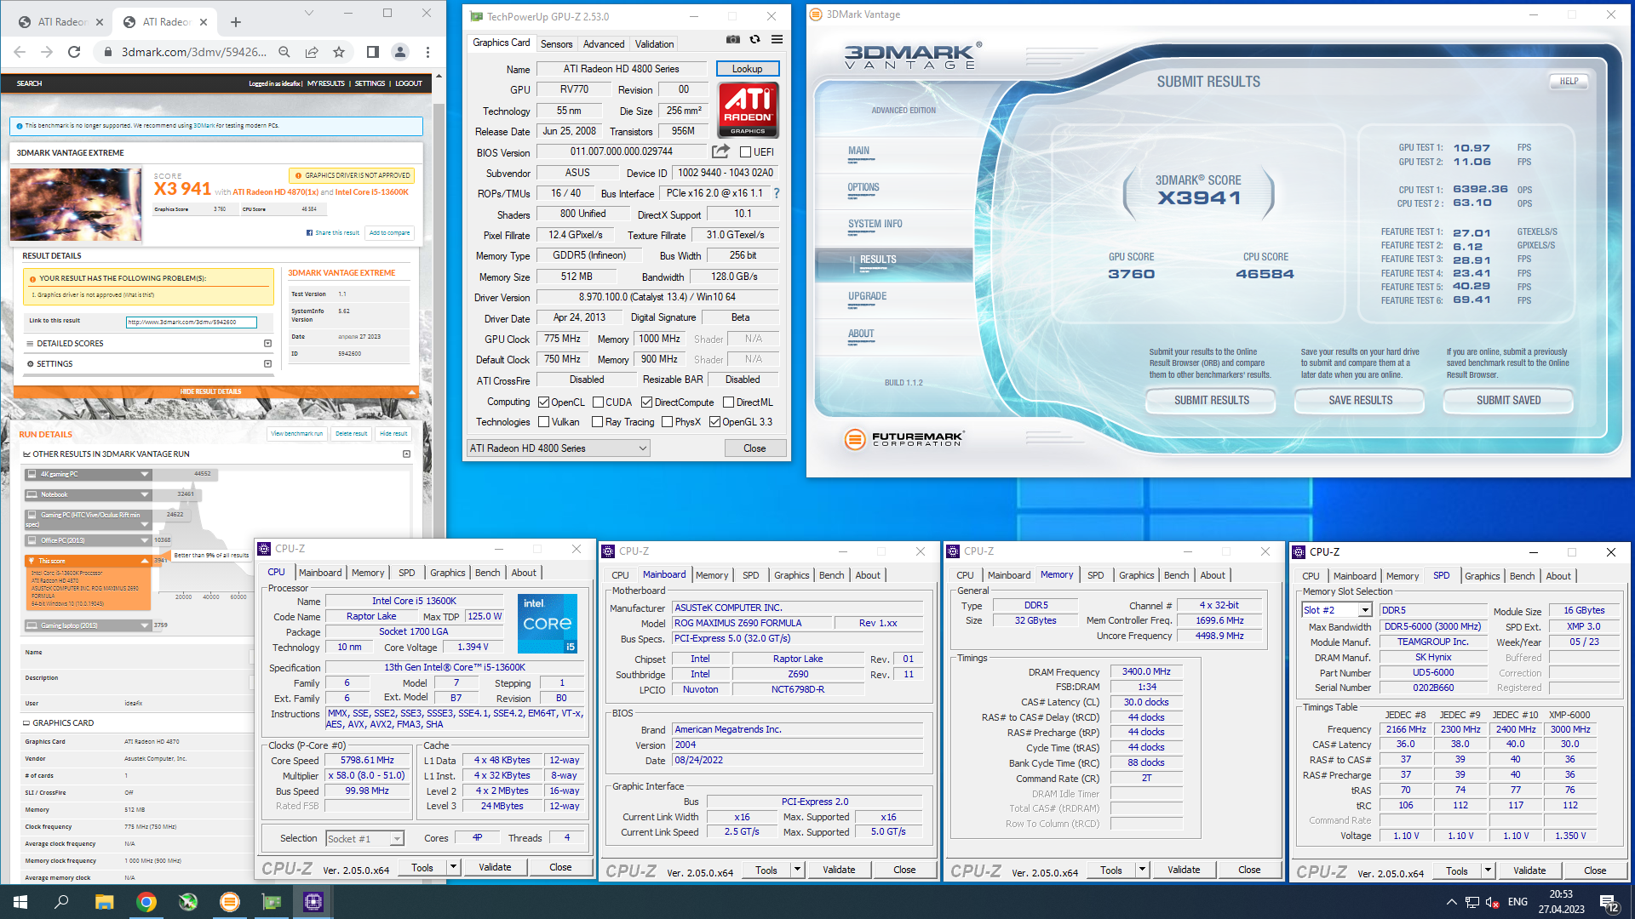Open Chrome three-dot menu

[427, 52]
